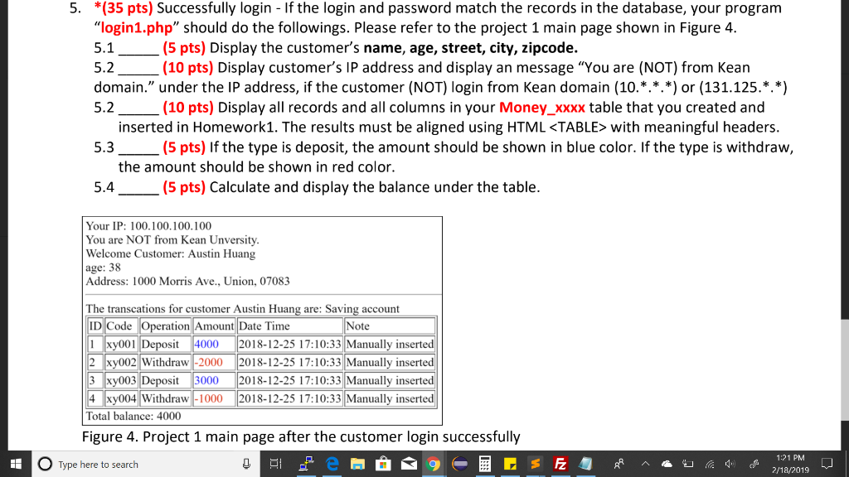The height and width of the screenshot is (477, 849).
Task: Open FileZilla from the taskbar
Action: [x=560, y=464]
